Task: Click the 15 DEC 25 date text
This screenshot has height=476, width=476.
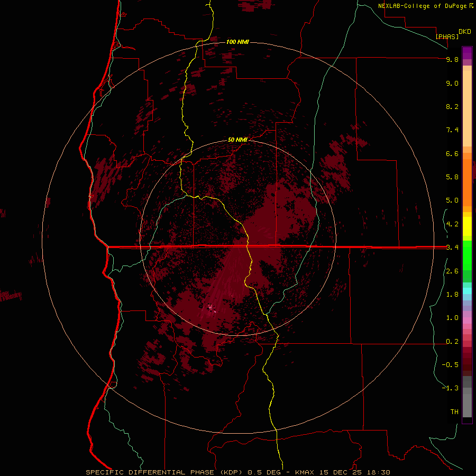Action: tap(340, 472)
